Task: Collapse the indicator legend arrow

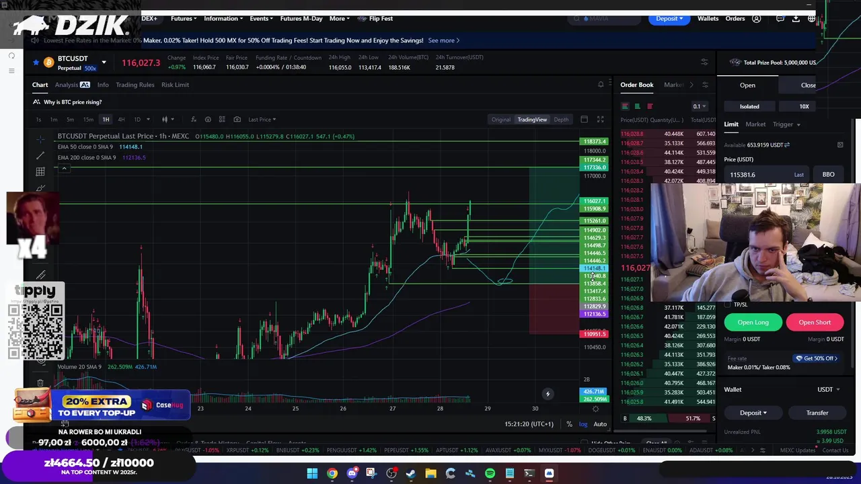Action: pos(64,168)
